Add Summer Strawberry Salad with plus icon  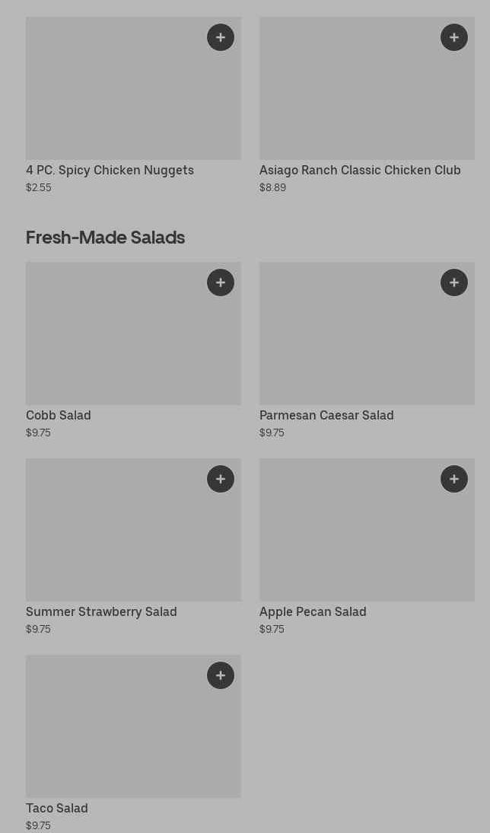point(221,479)
